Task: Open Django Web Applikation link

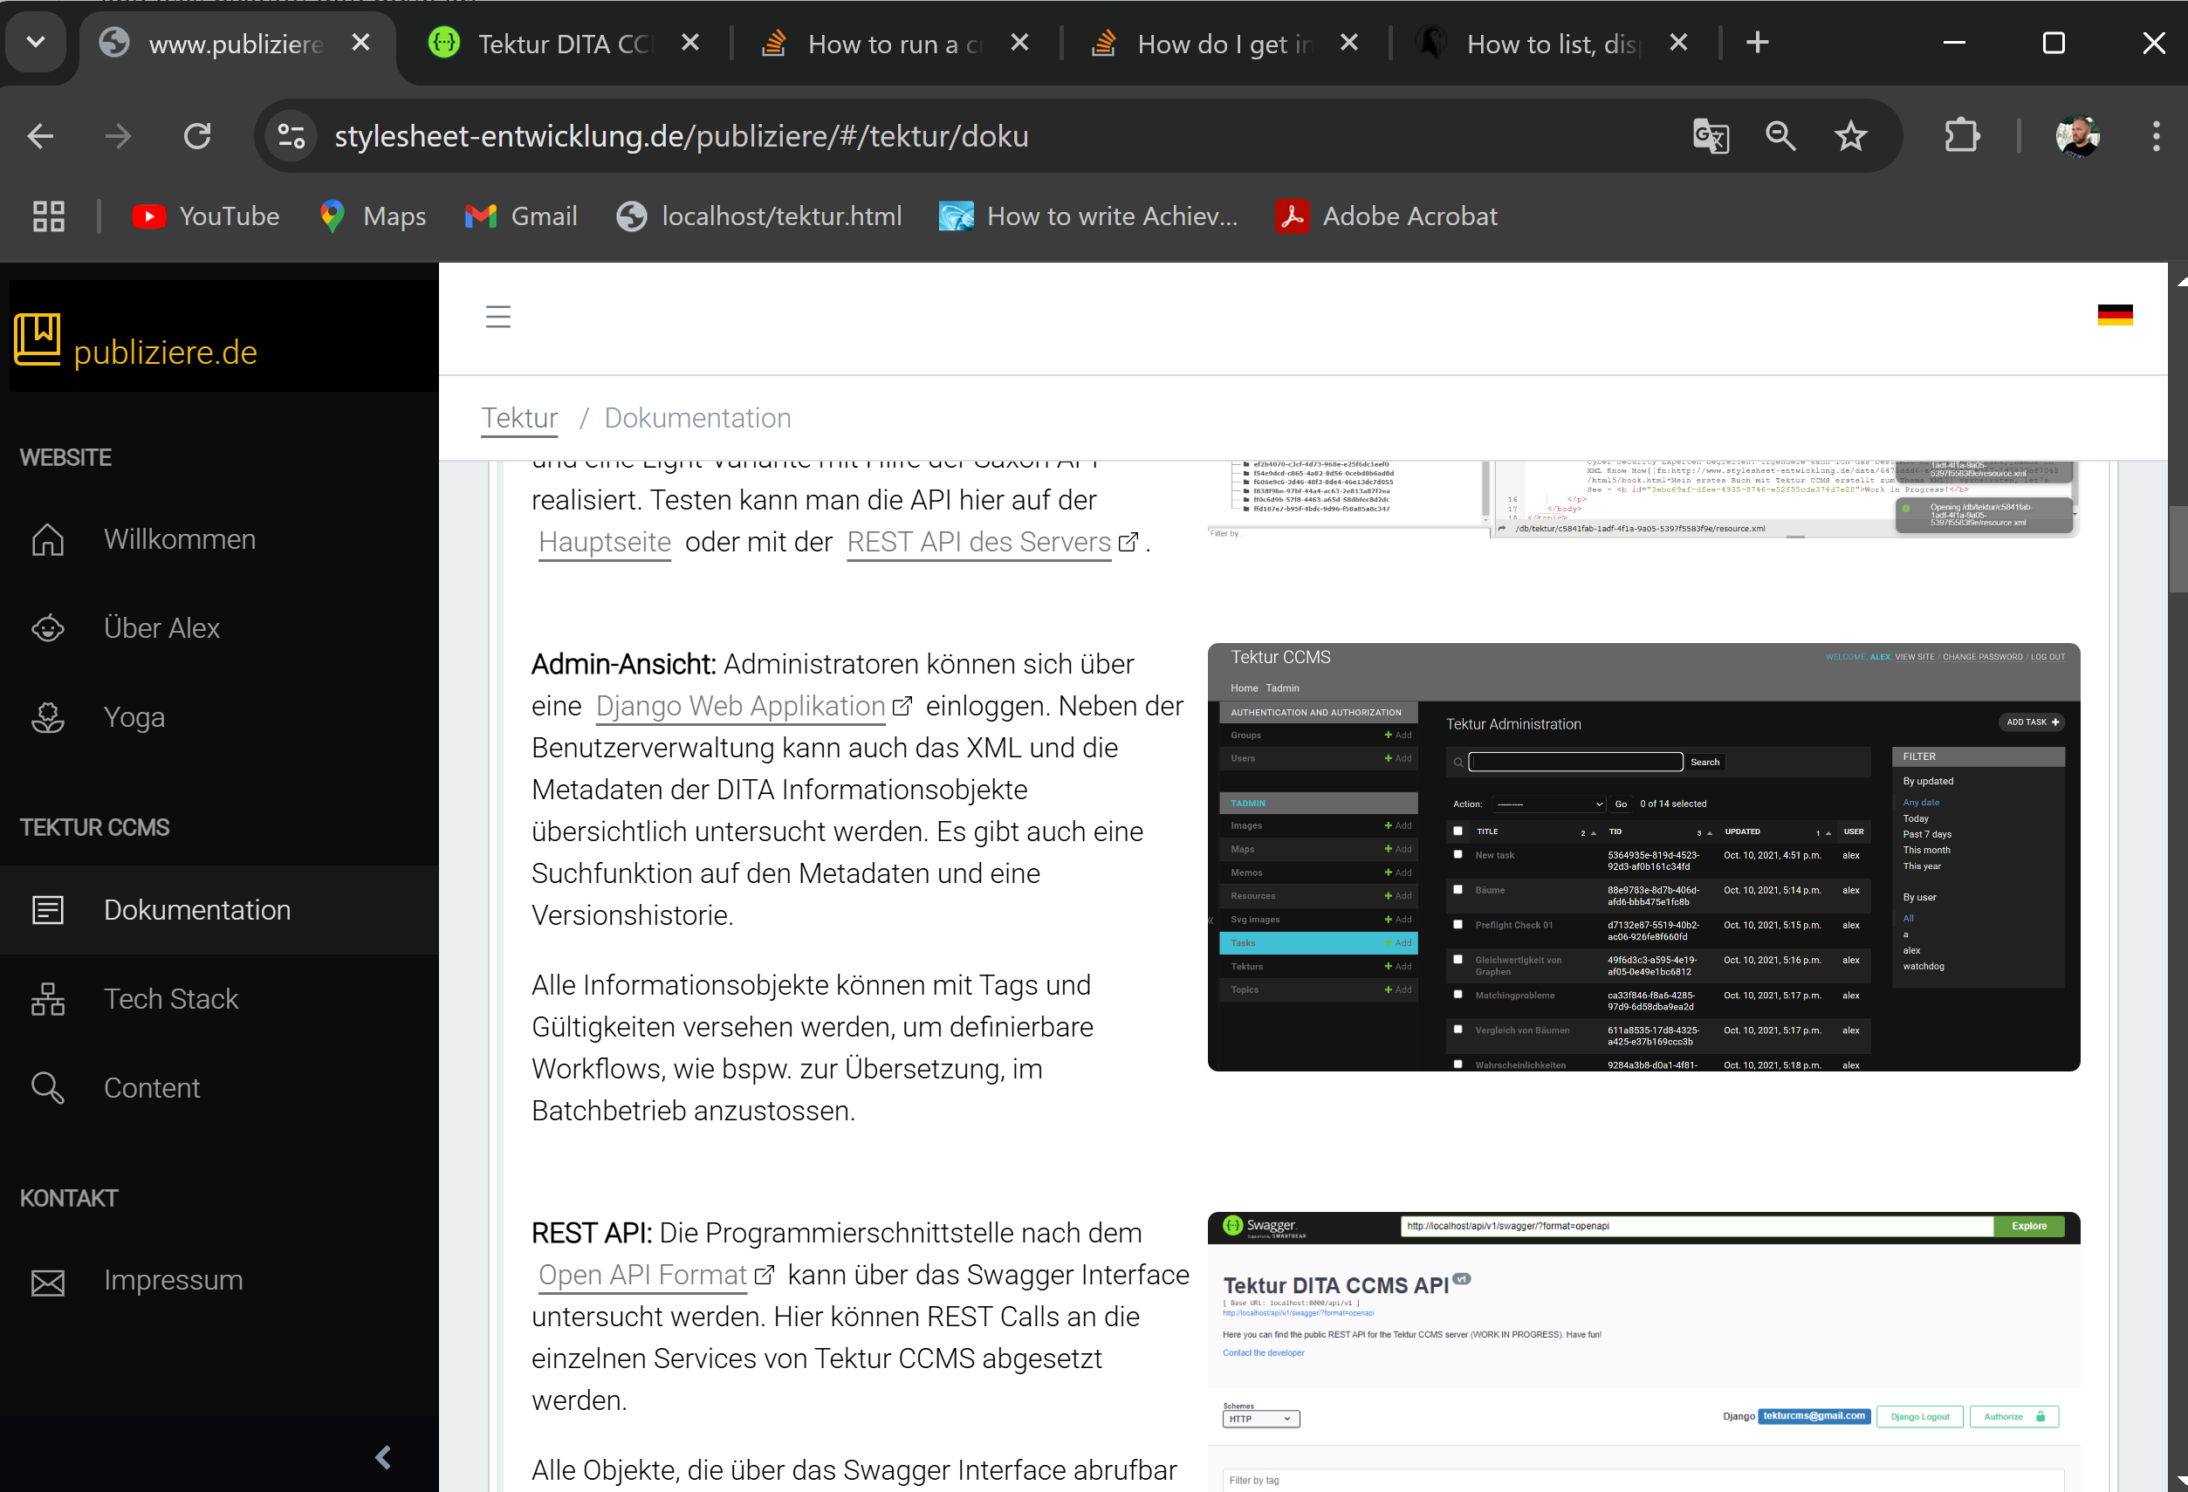Action: point(740,706)
